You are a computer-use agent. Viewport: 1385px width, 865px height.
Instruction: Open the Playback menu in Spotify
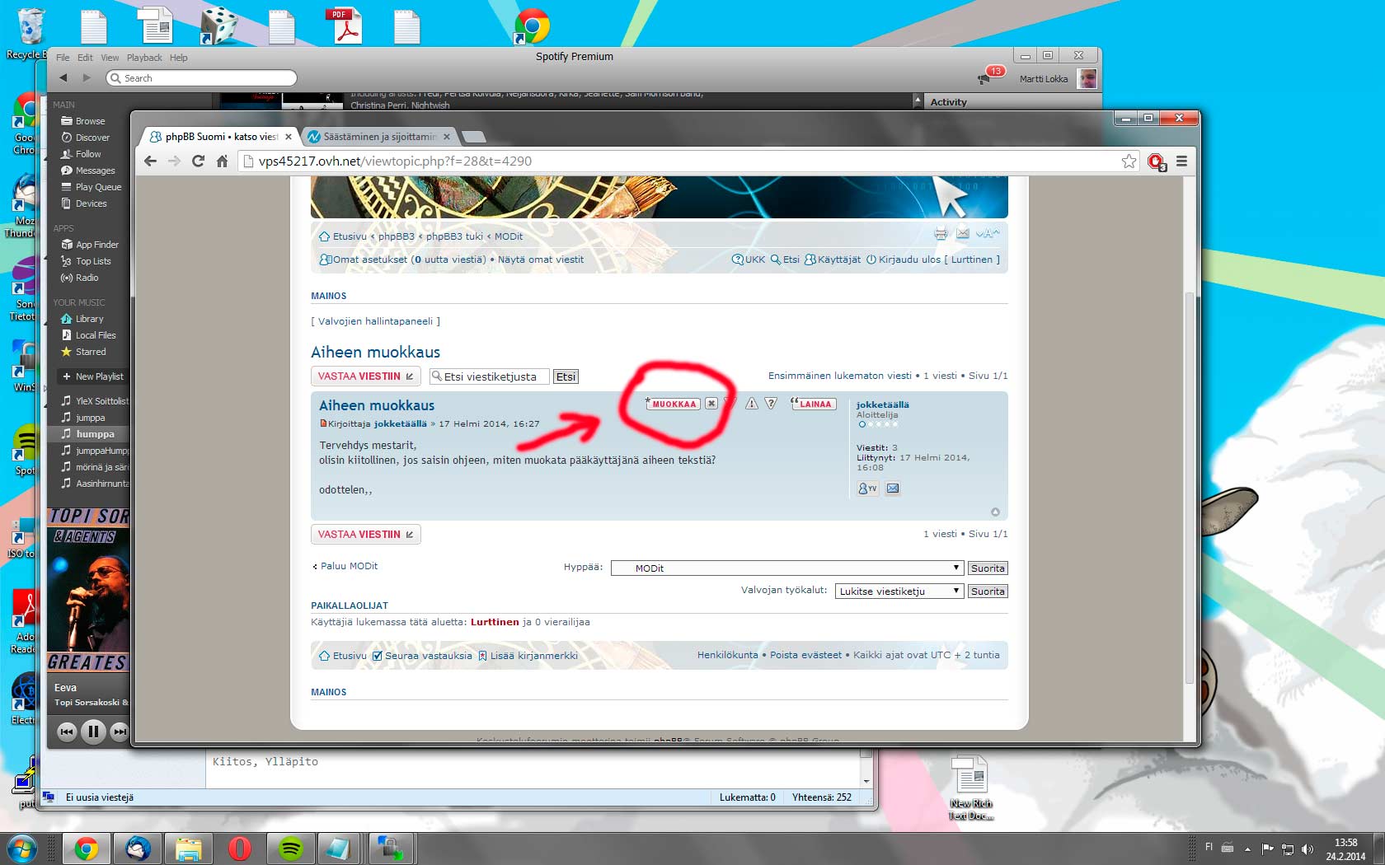click(x=144, y=58)
